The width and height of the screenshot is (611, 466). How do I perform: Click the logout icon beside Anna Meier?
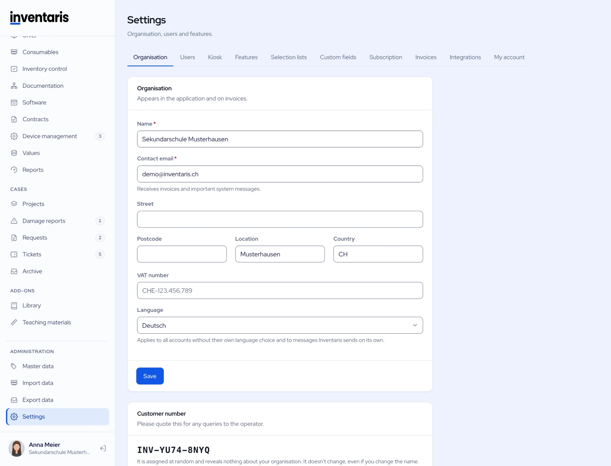click(x=103, y=448)
